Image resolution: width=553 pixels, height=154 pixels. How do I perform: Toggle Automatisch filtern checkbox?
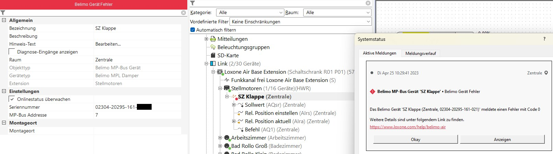click(192, 30)
